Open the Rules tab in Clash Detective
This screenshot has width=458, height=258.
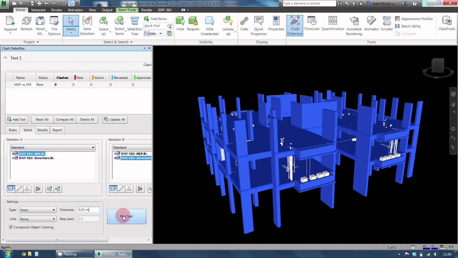click(x=13, y=130)
